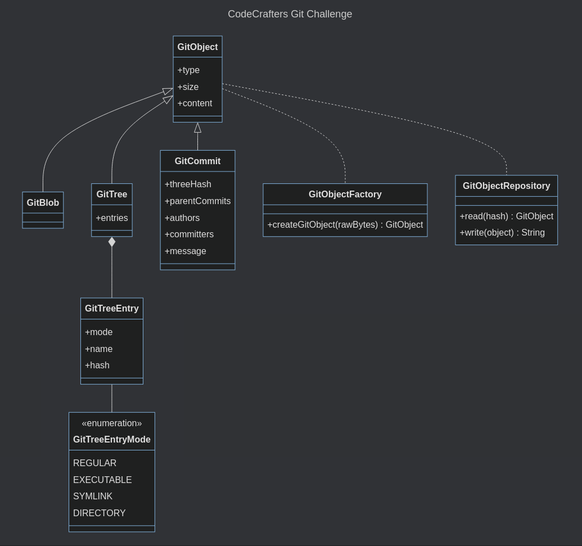
Task: Click the GitTree class title
Action: [x=111, y=194]
